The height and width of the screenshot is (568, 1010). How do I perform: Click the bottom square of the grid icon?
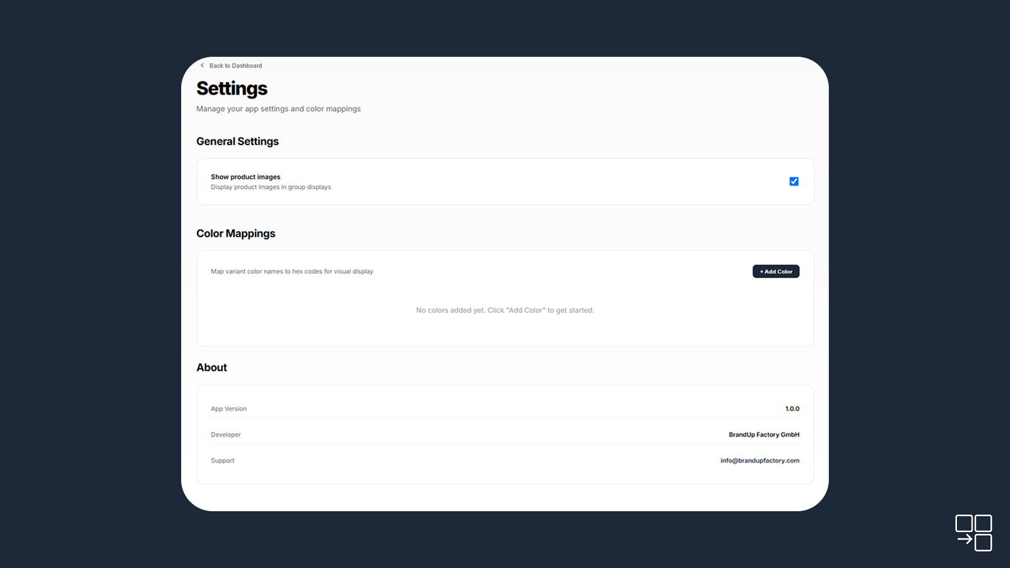coord(983,543)
